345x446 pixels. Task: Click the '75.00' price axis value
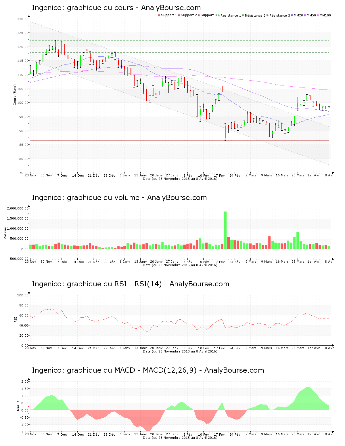click(x=24, y=173)
